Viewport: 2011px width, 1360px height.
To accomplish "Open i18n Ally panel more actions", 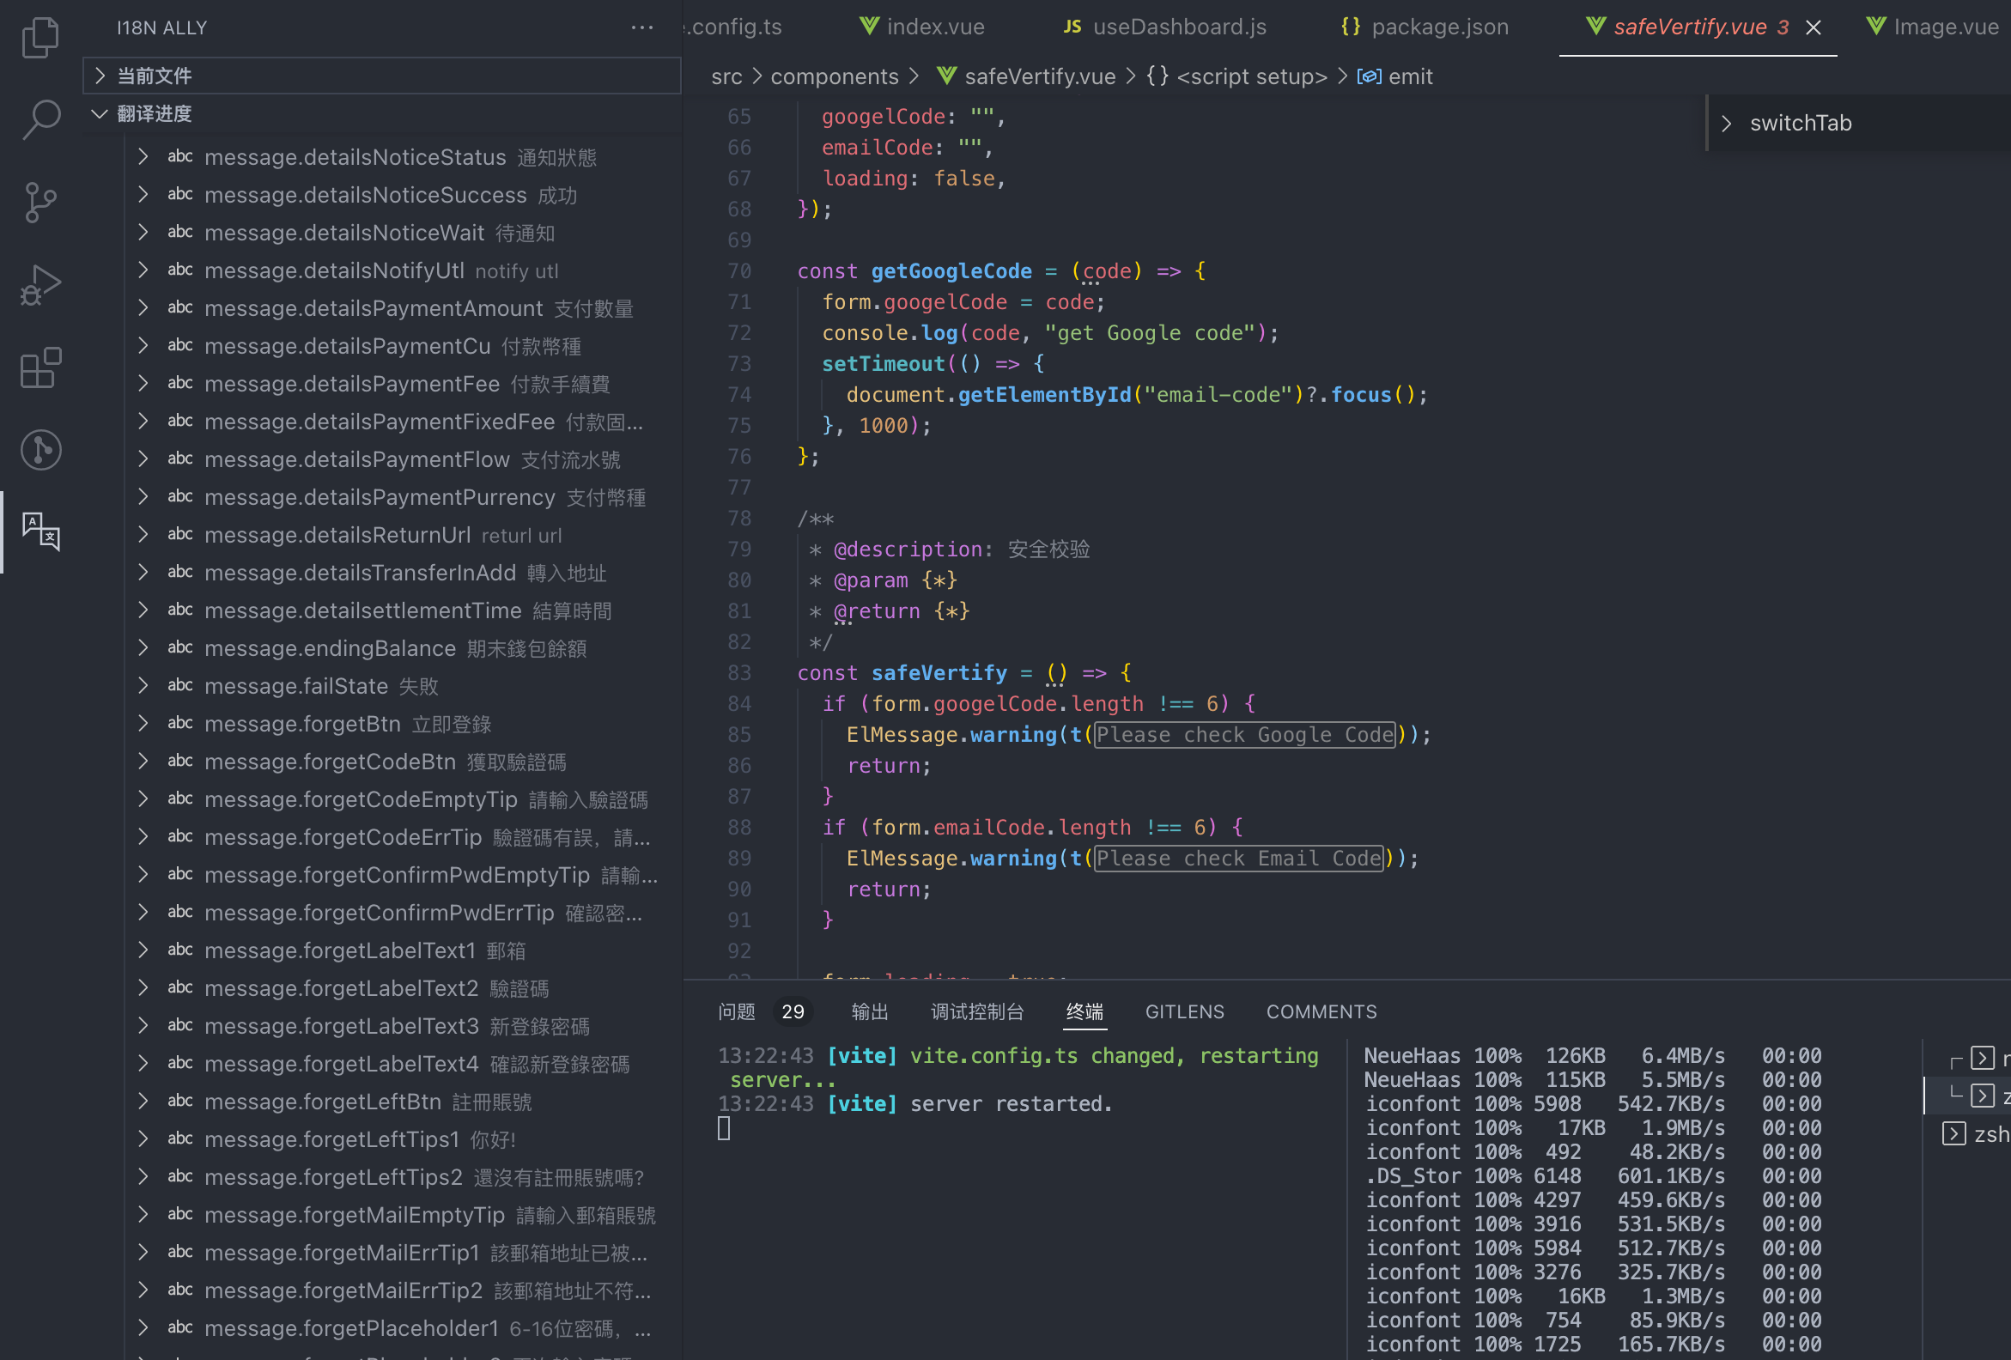I will click(642, 27).
